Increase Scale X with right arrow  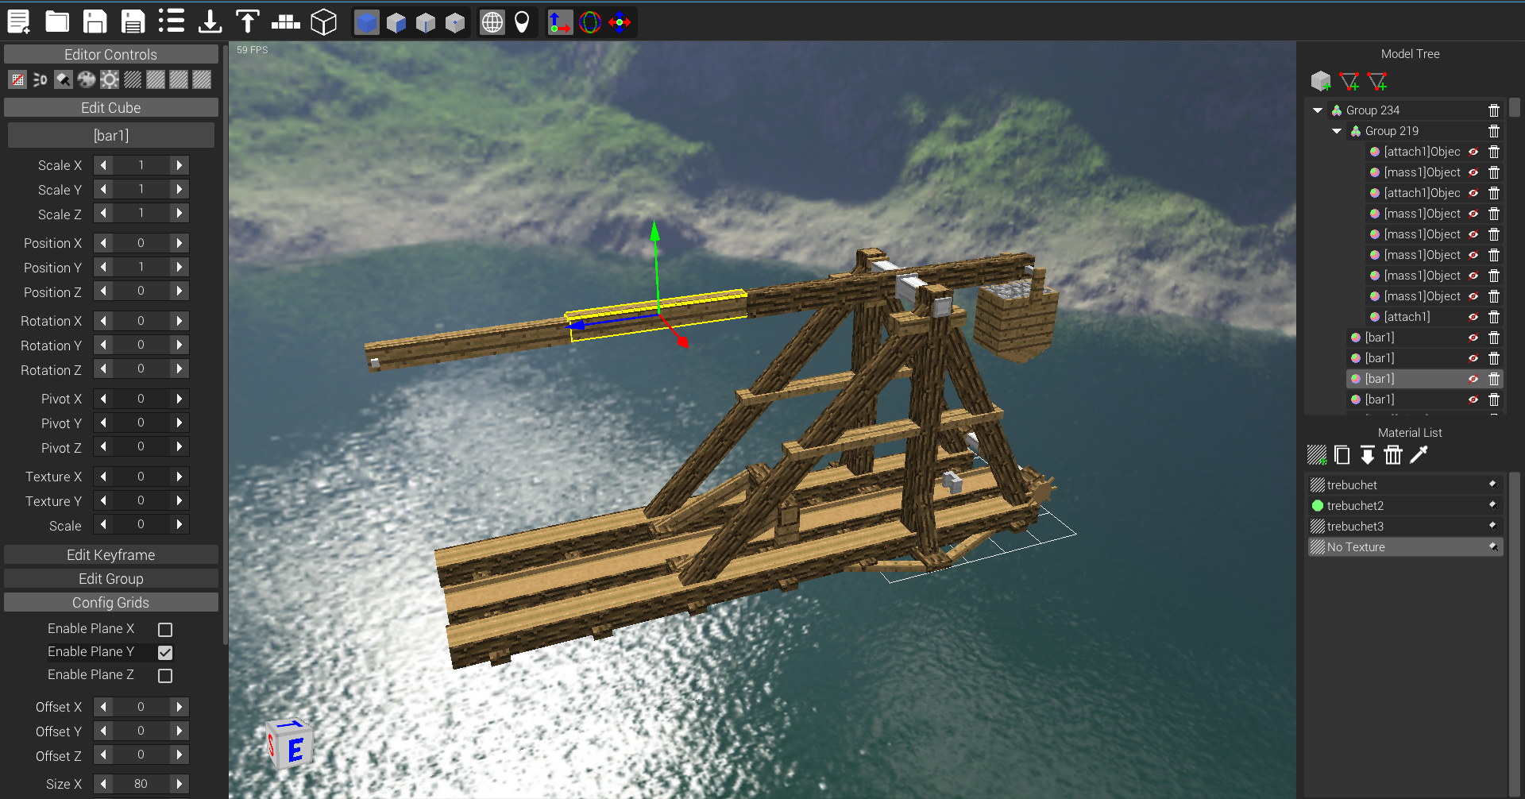click(180, 165)
